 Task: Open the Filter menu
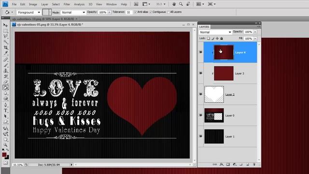pyautogui.click(x=67, y=4)
